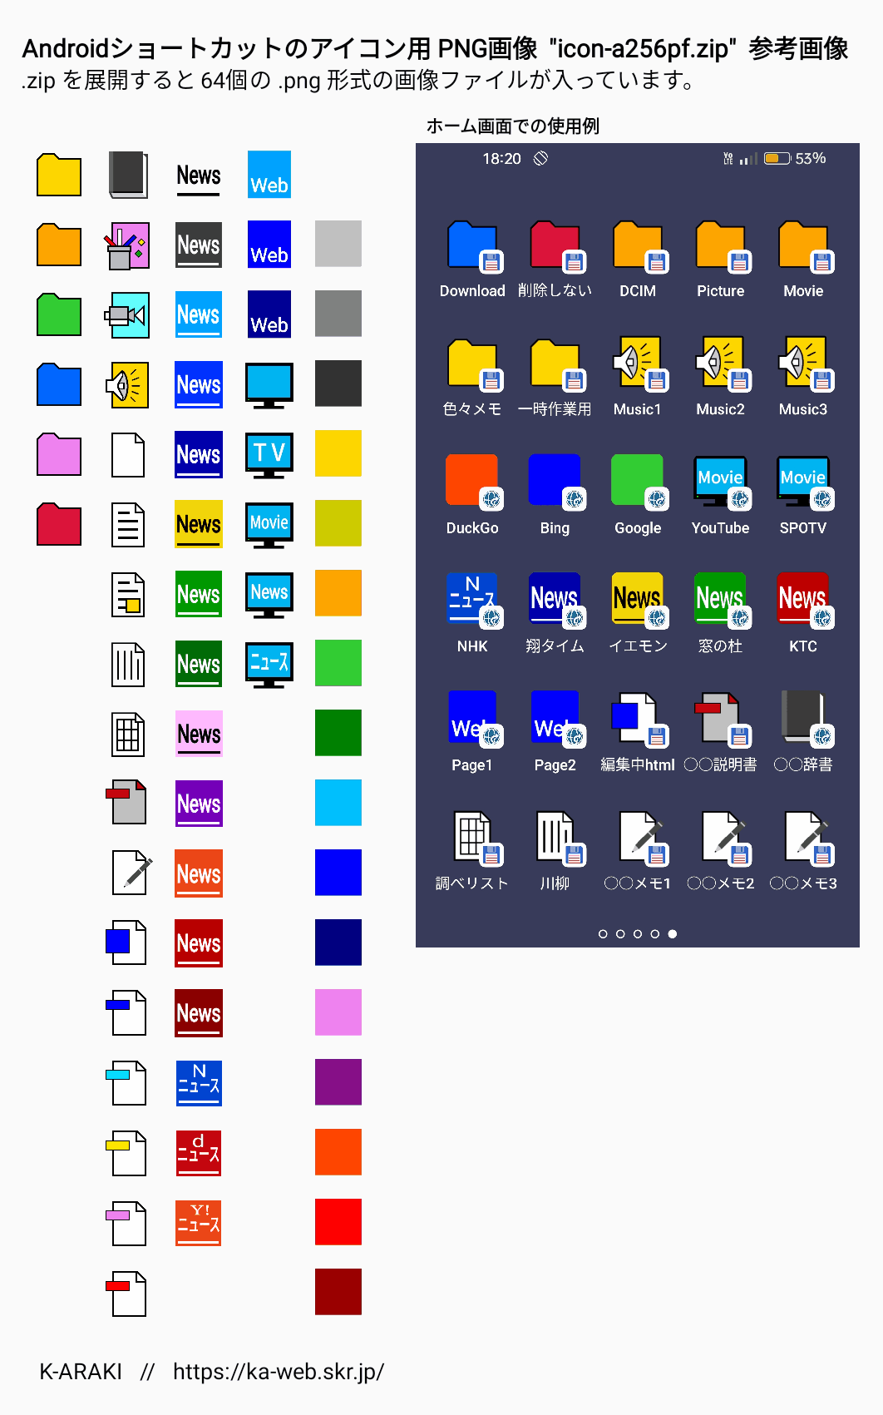The height and width of the screenshot is (1415, 883).
Task: Open the KTC red News icon
Action: (802, 600)
